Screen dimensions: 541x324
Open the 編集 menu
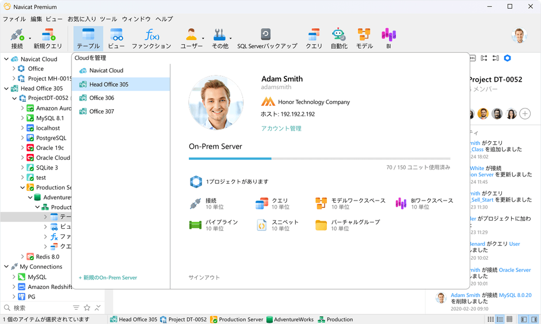36,19
